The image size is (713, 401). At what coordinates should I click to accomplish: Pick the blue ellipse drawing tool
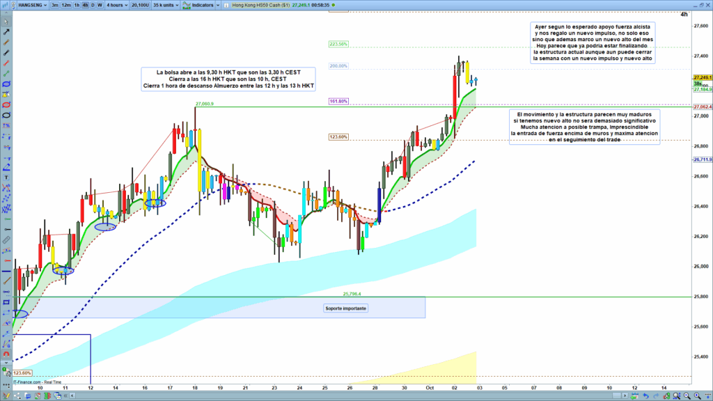coord(6,84)
